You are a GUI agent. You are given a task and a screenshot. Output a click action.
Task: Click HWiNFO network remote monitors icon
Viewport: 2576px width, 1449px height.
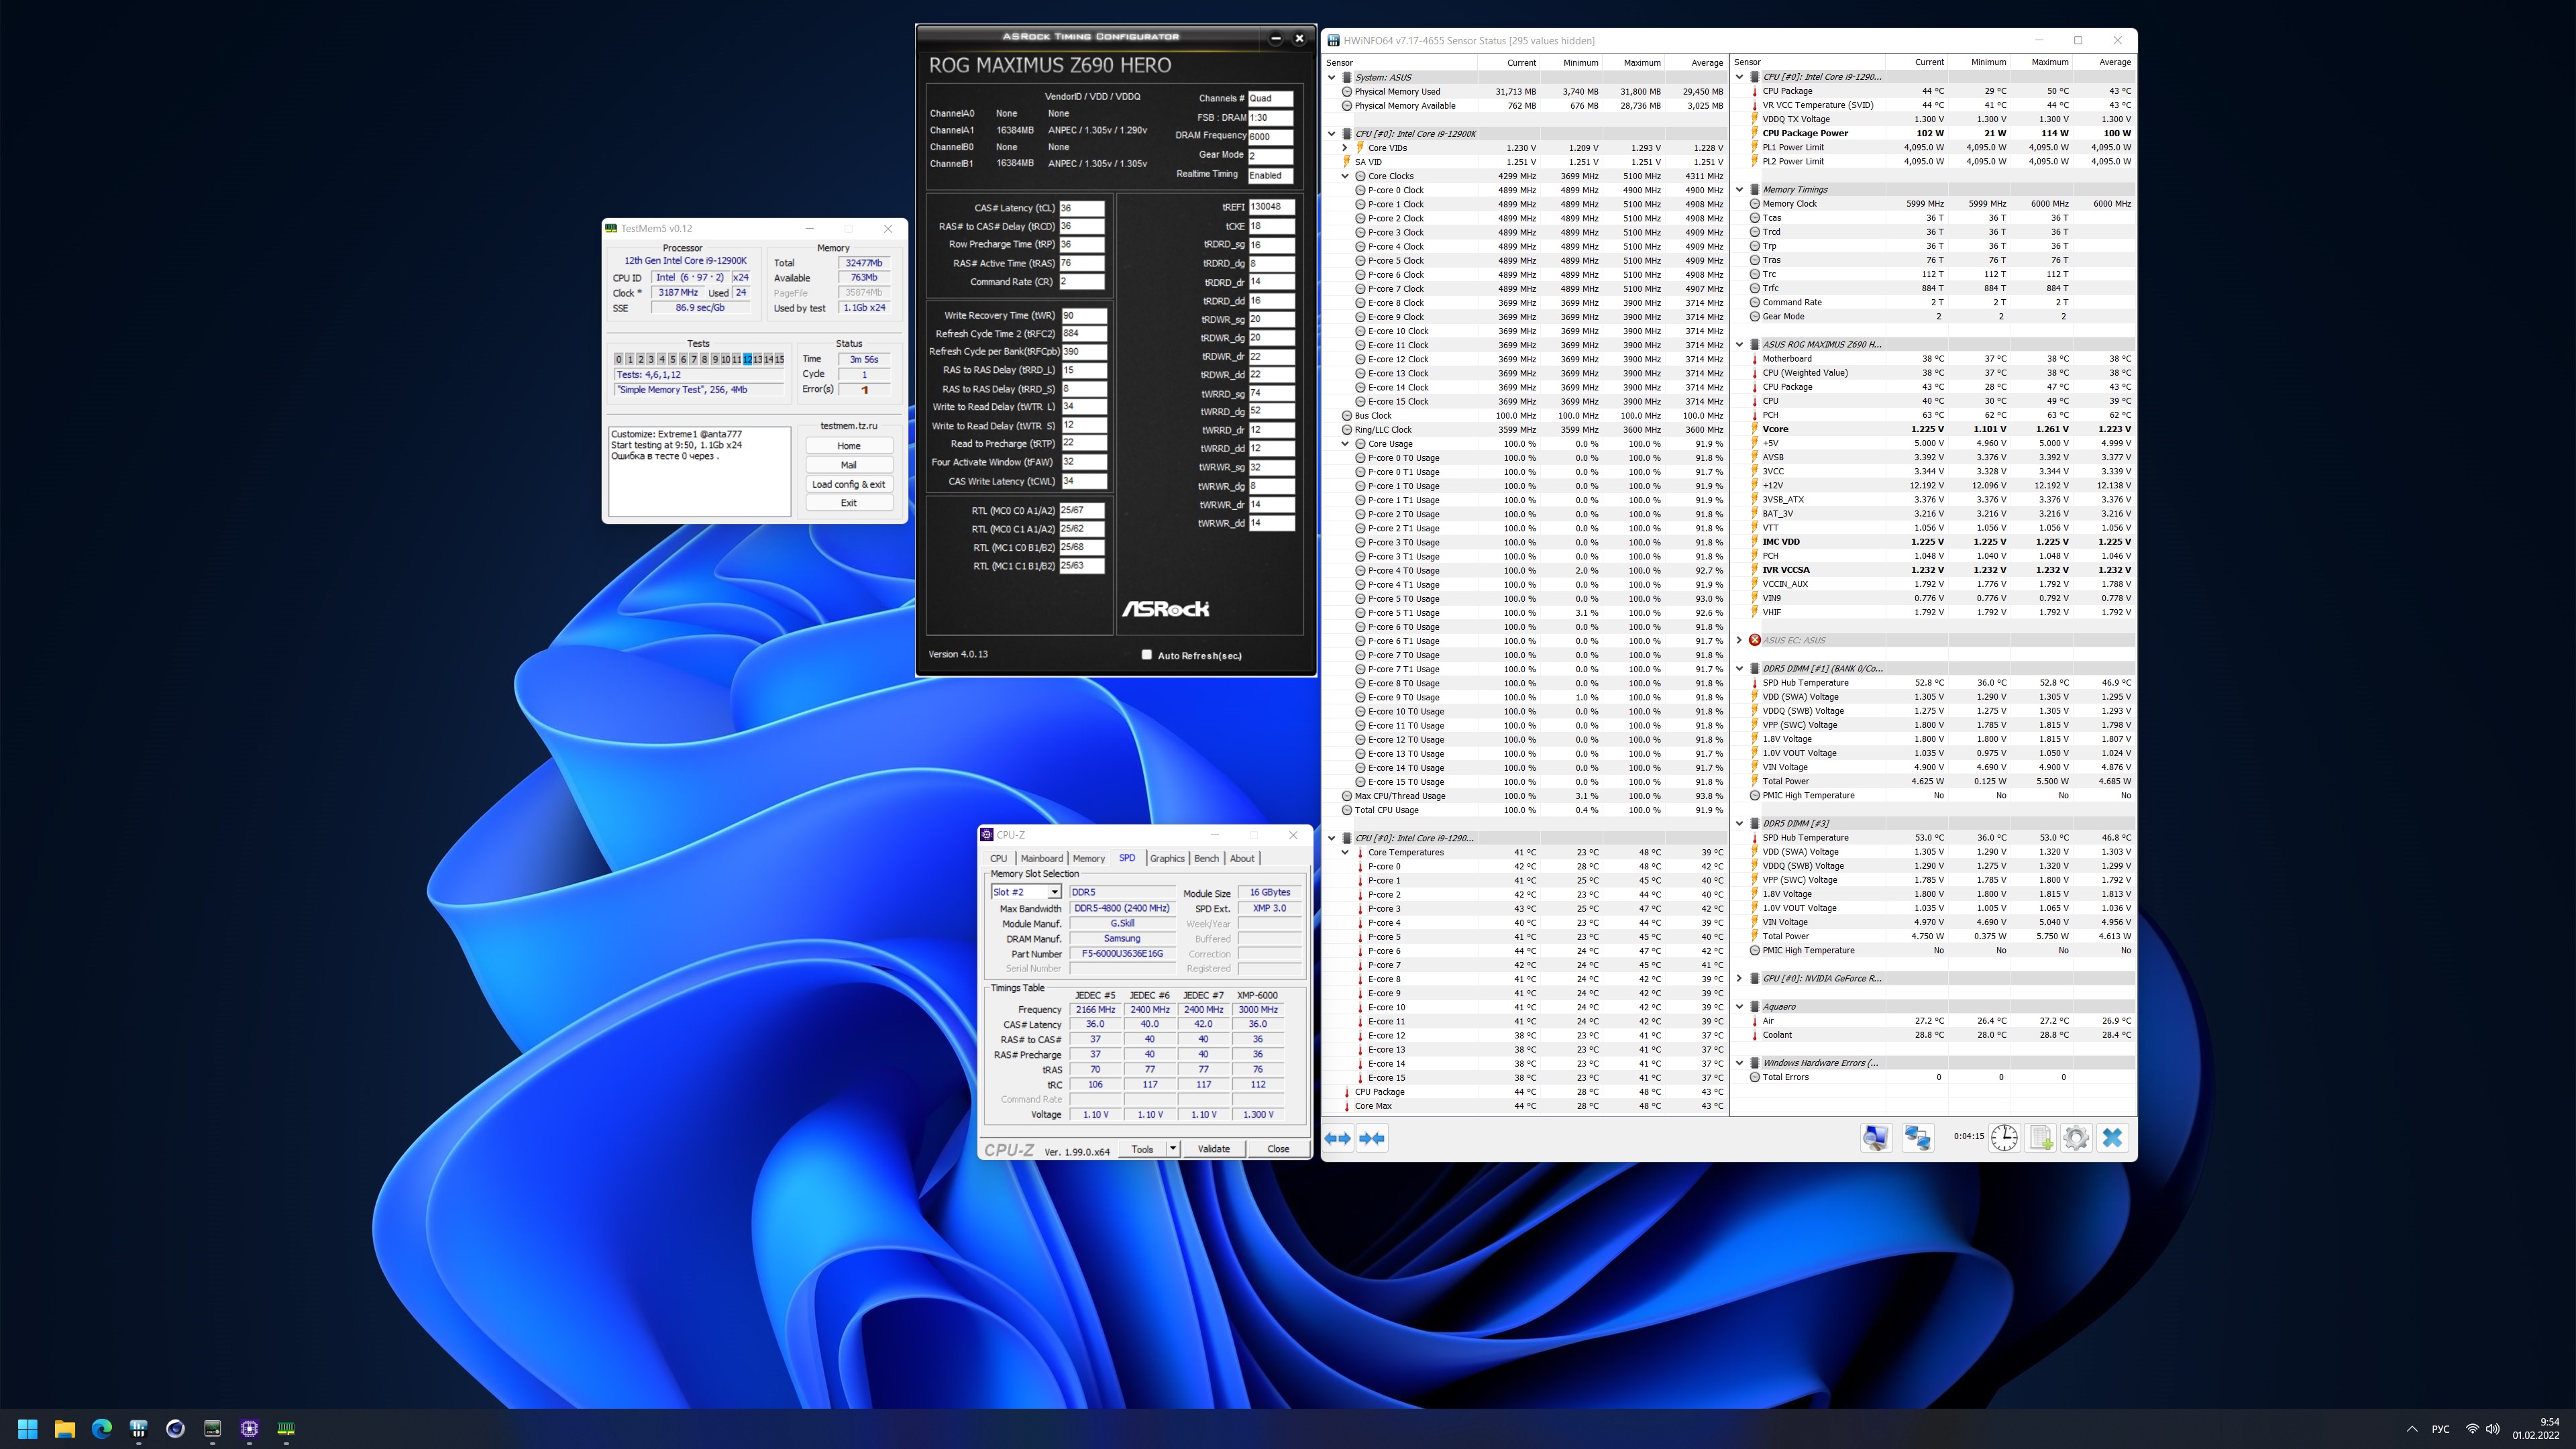pos(1917,1138)
